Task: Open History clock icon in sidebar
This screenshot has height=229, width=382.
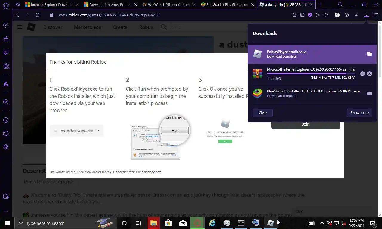Action: (6, 120)
